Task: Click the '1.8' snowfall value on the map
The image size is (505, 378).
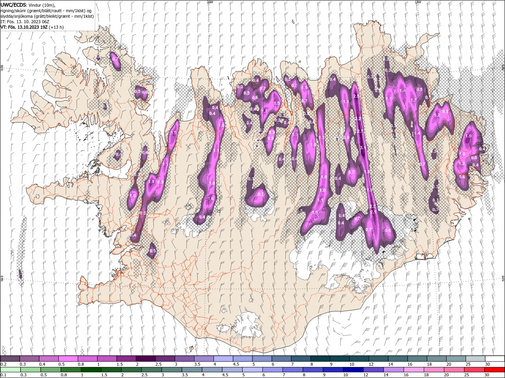Action: 367,172
